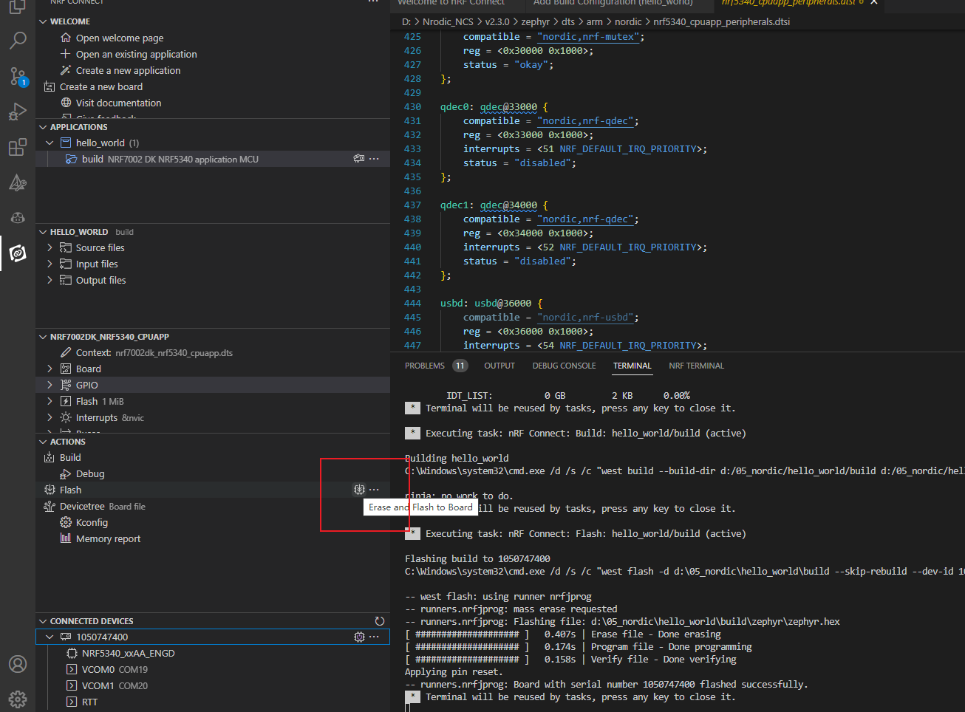Viewport: 965px width, 712px height.
Task: Click the Erase and Flash icon on Flash row
Action: click(x=359, y=489)
